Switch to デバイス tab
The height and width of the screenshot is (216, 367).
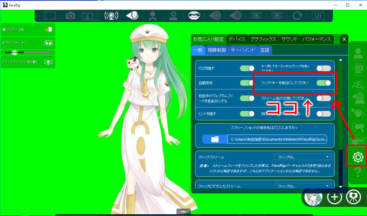tap(237, 39)
